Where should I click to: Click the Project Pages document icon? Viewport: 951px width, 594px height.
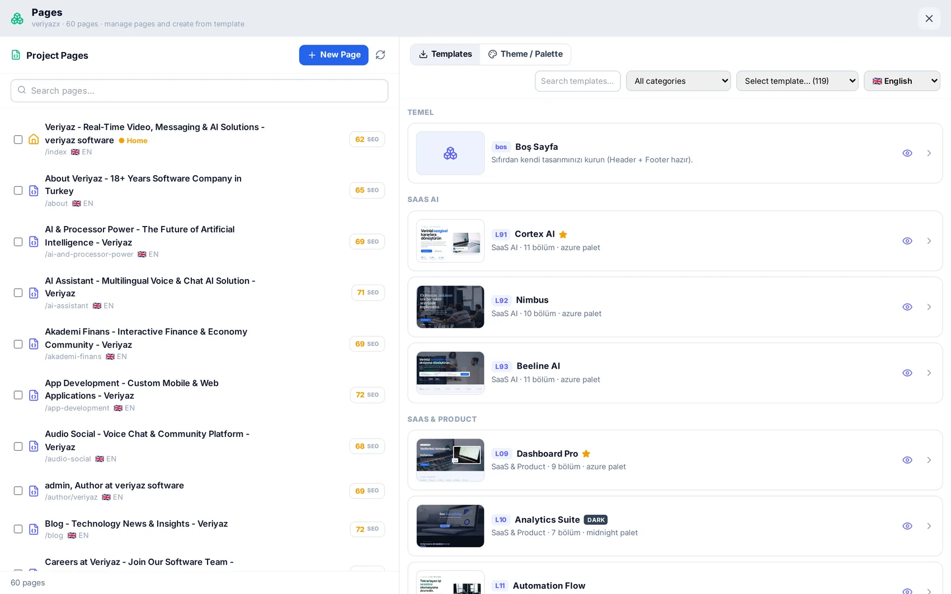click(16, 55)
